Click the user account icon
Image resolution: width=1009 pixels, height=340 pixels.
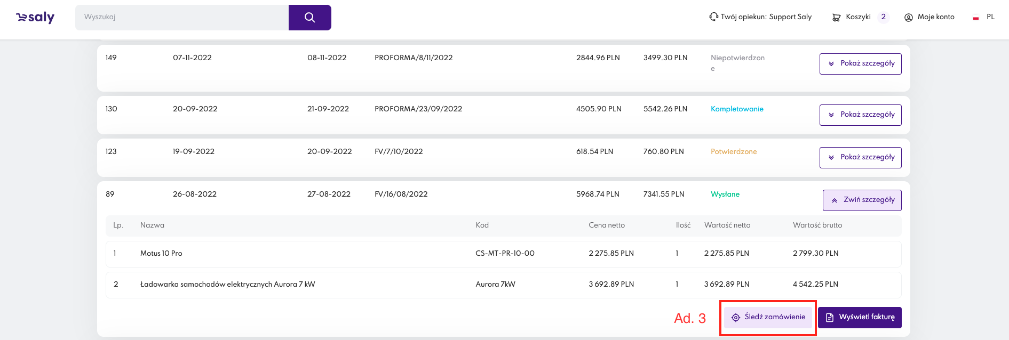[908, 18]
